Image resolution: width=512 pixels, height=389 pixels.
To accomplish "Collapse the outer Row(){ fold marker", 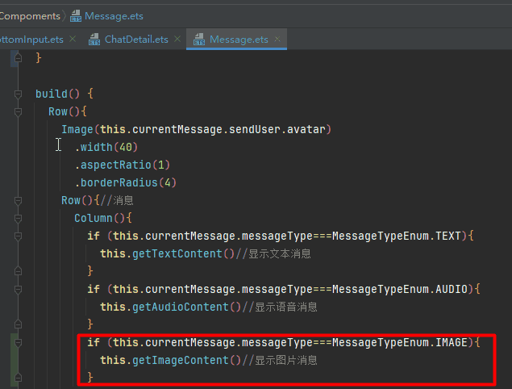I will (18, 111).
